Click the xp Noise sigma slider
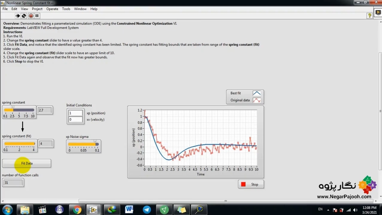The image size is (382, 215). (x=83, y=144)
